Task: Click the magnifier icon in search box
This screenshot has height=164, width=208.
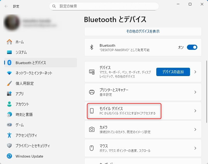Action: 54,6
